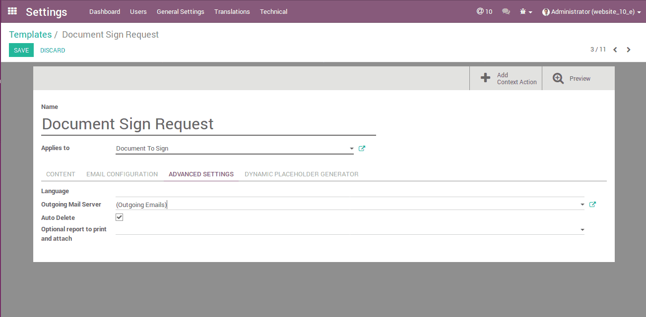
Task: Open the messaging conversations icon
Action: (x=506, y=11)
